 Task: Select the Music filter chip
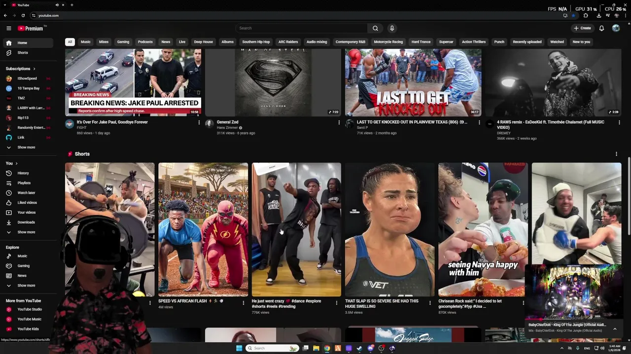click(86, 42)
